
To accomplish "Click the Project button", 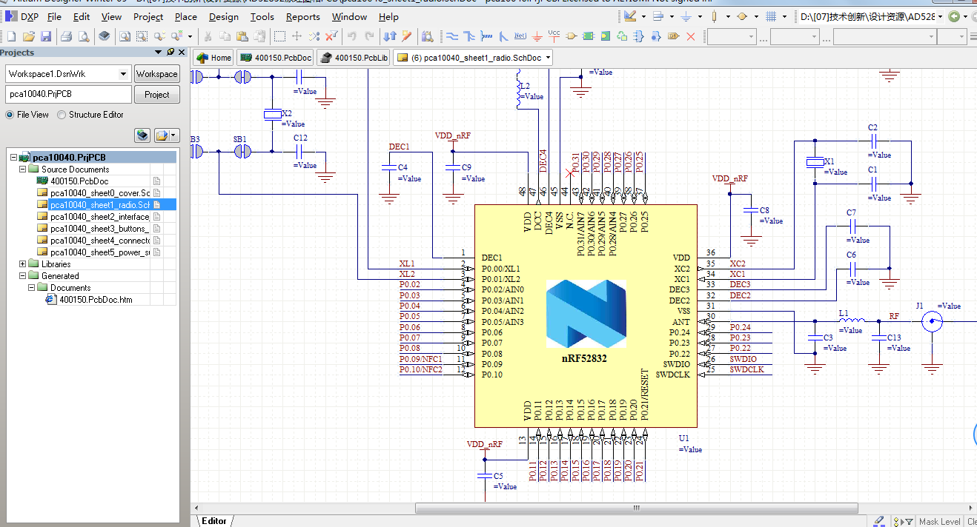I will (156, 95).
